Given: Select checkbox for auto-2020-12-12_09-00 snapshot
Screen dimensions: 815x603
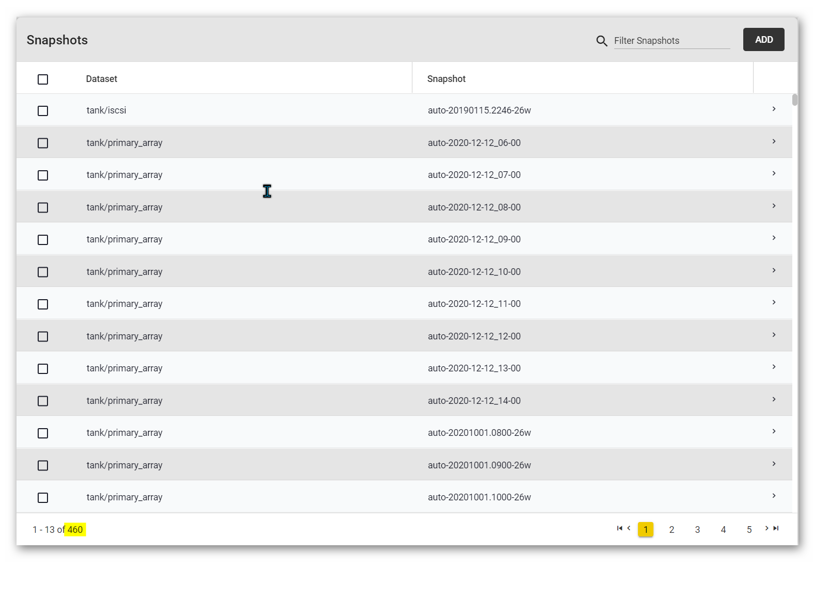Looking at the screenshot, I should pyautogui.click(x=43, y=240).
